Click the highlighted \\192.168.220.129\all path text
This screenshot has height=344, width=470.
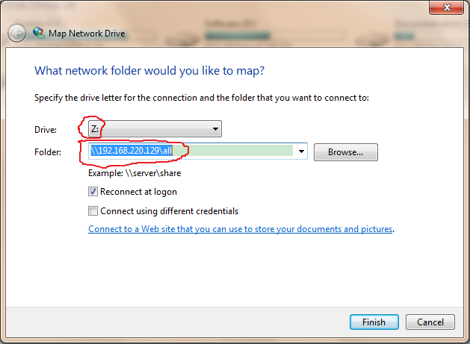[x=132, y=150]
